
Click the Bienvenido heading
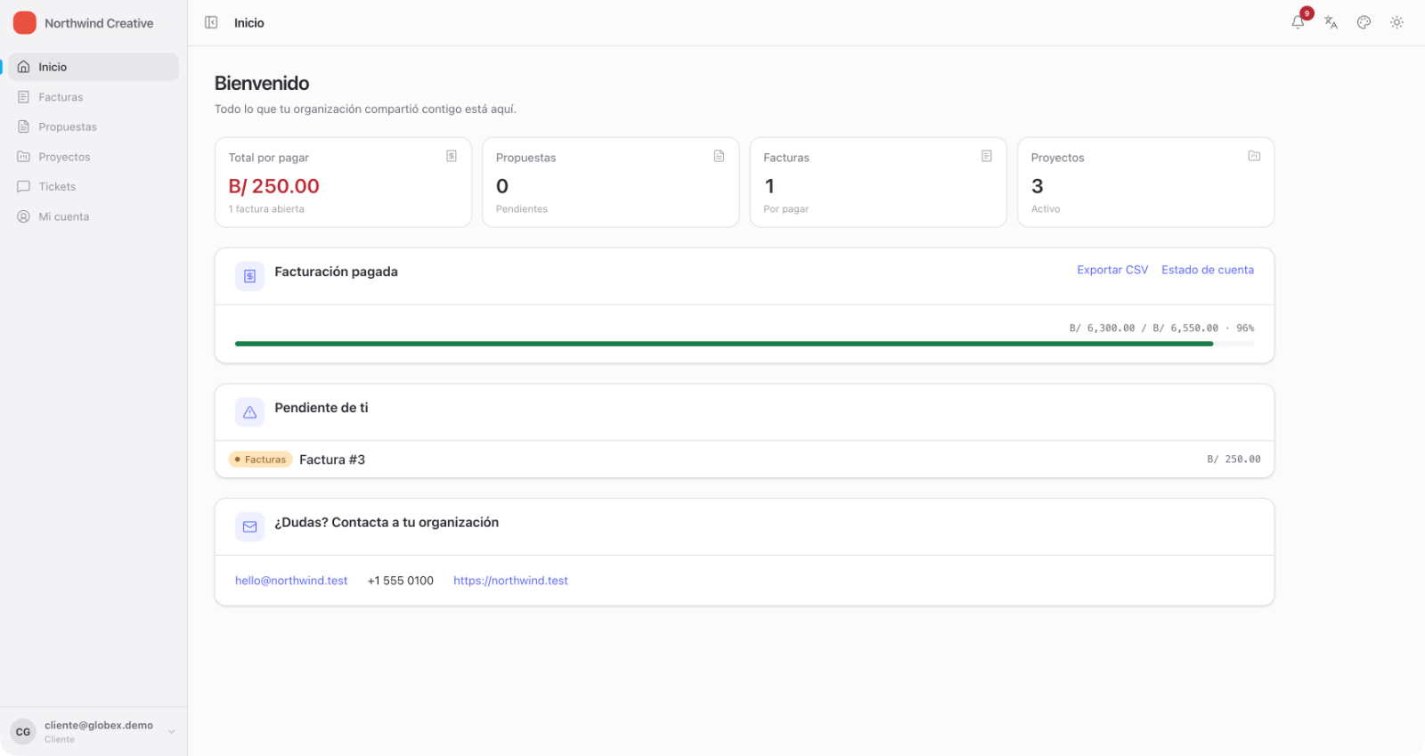pos(262,84)
